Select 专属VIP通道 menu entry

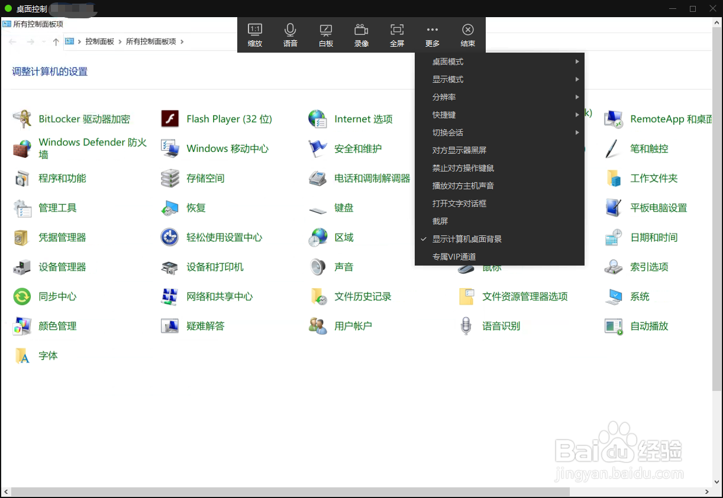click(x=500, y=257)
